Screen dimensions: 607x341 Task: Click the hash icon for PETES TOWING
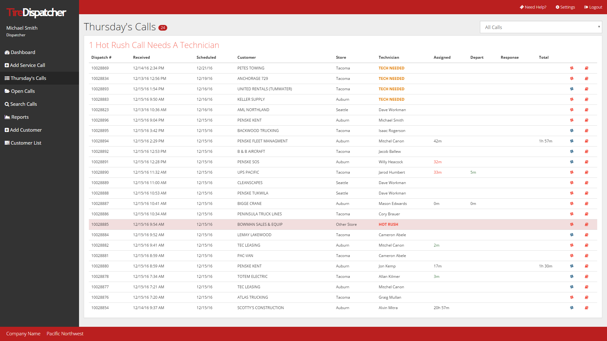tap(572, 68)
